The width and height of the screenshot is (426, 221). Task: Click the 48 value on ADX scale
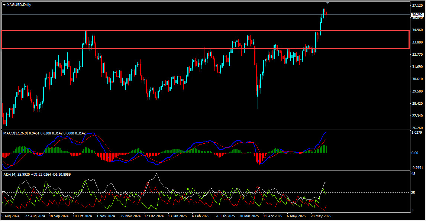[x=414, y=173]
